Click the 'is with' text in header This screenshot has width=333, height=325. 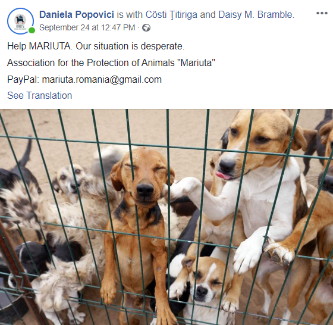(x=130, y=15)
